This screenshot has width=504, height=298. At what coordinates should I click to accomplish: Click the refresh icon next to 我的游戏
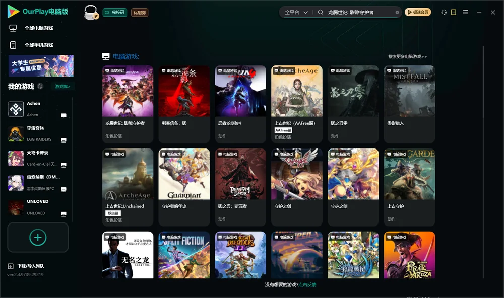coord(40,86)
